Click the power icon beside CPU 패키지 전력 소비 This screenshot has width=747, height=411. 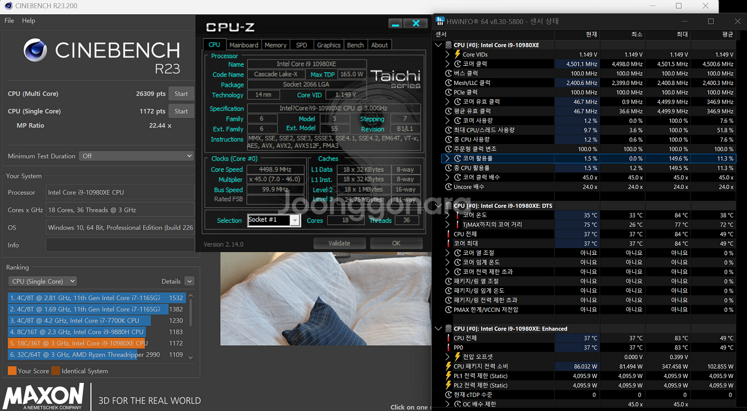pos(449,366)
